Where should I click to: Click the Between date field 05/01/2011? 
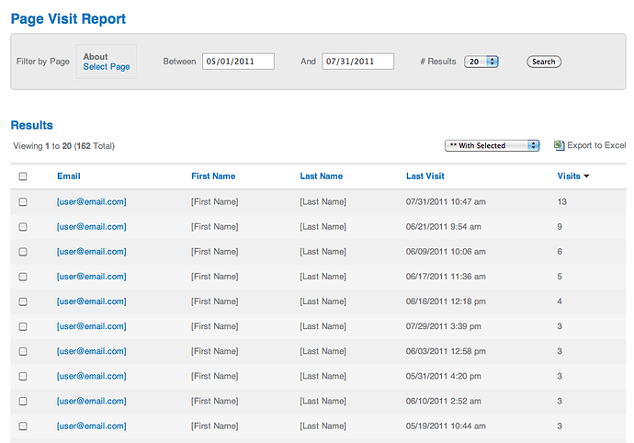(x=238, y=62)
